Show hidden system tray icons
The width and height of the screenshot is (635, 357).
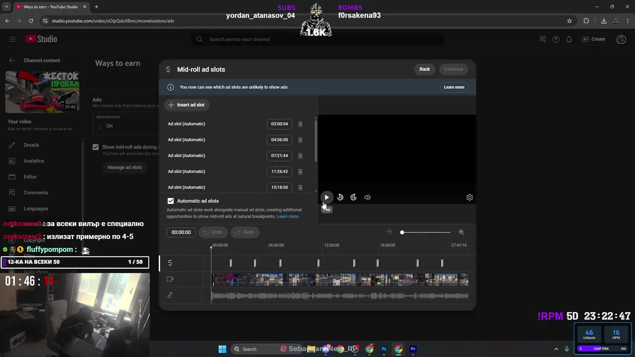click(556, 349)
